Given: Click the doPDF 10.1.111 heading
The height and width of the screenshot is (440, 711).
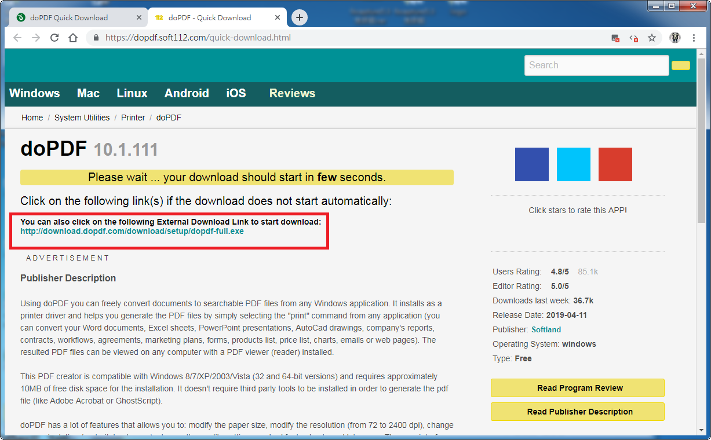Looking at the screenshot, I should tap(89, 149).
